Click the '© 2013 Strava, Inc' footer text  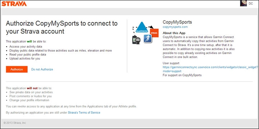[15, 123]
